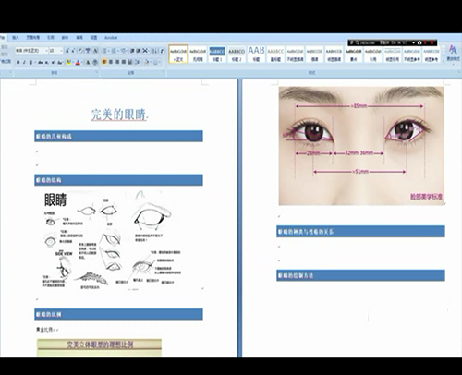Expand the underline style arrow
462x375 pixels.
pos(35,62)
